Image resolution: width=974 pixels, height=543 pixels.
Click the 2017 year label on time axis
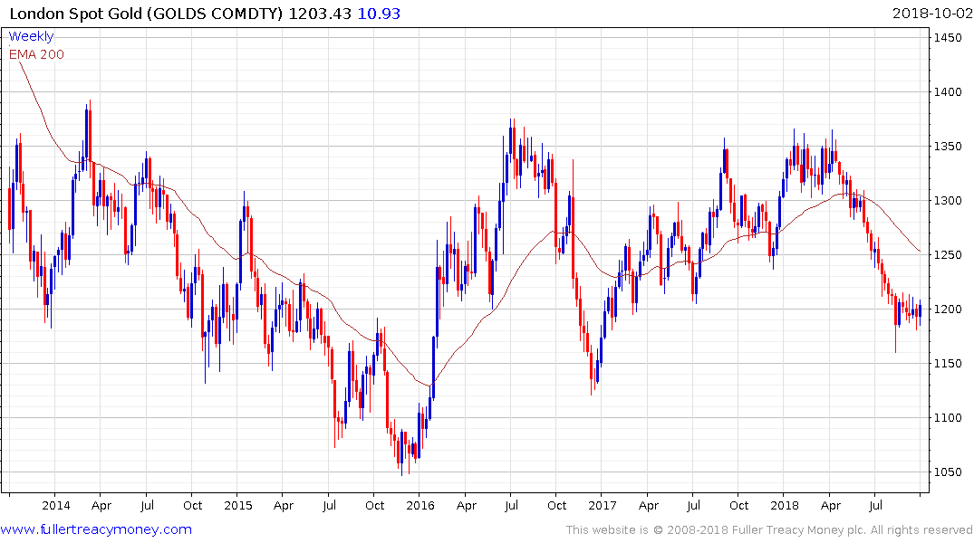pyautogui.click(x=602, y=505)
